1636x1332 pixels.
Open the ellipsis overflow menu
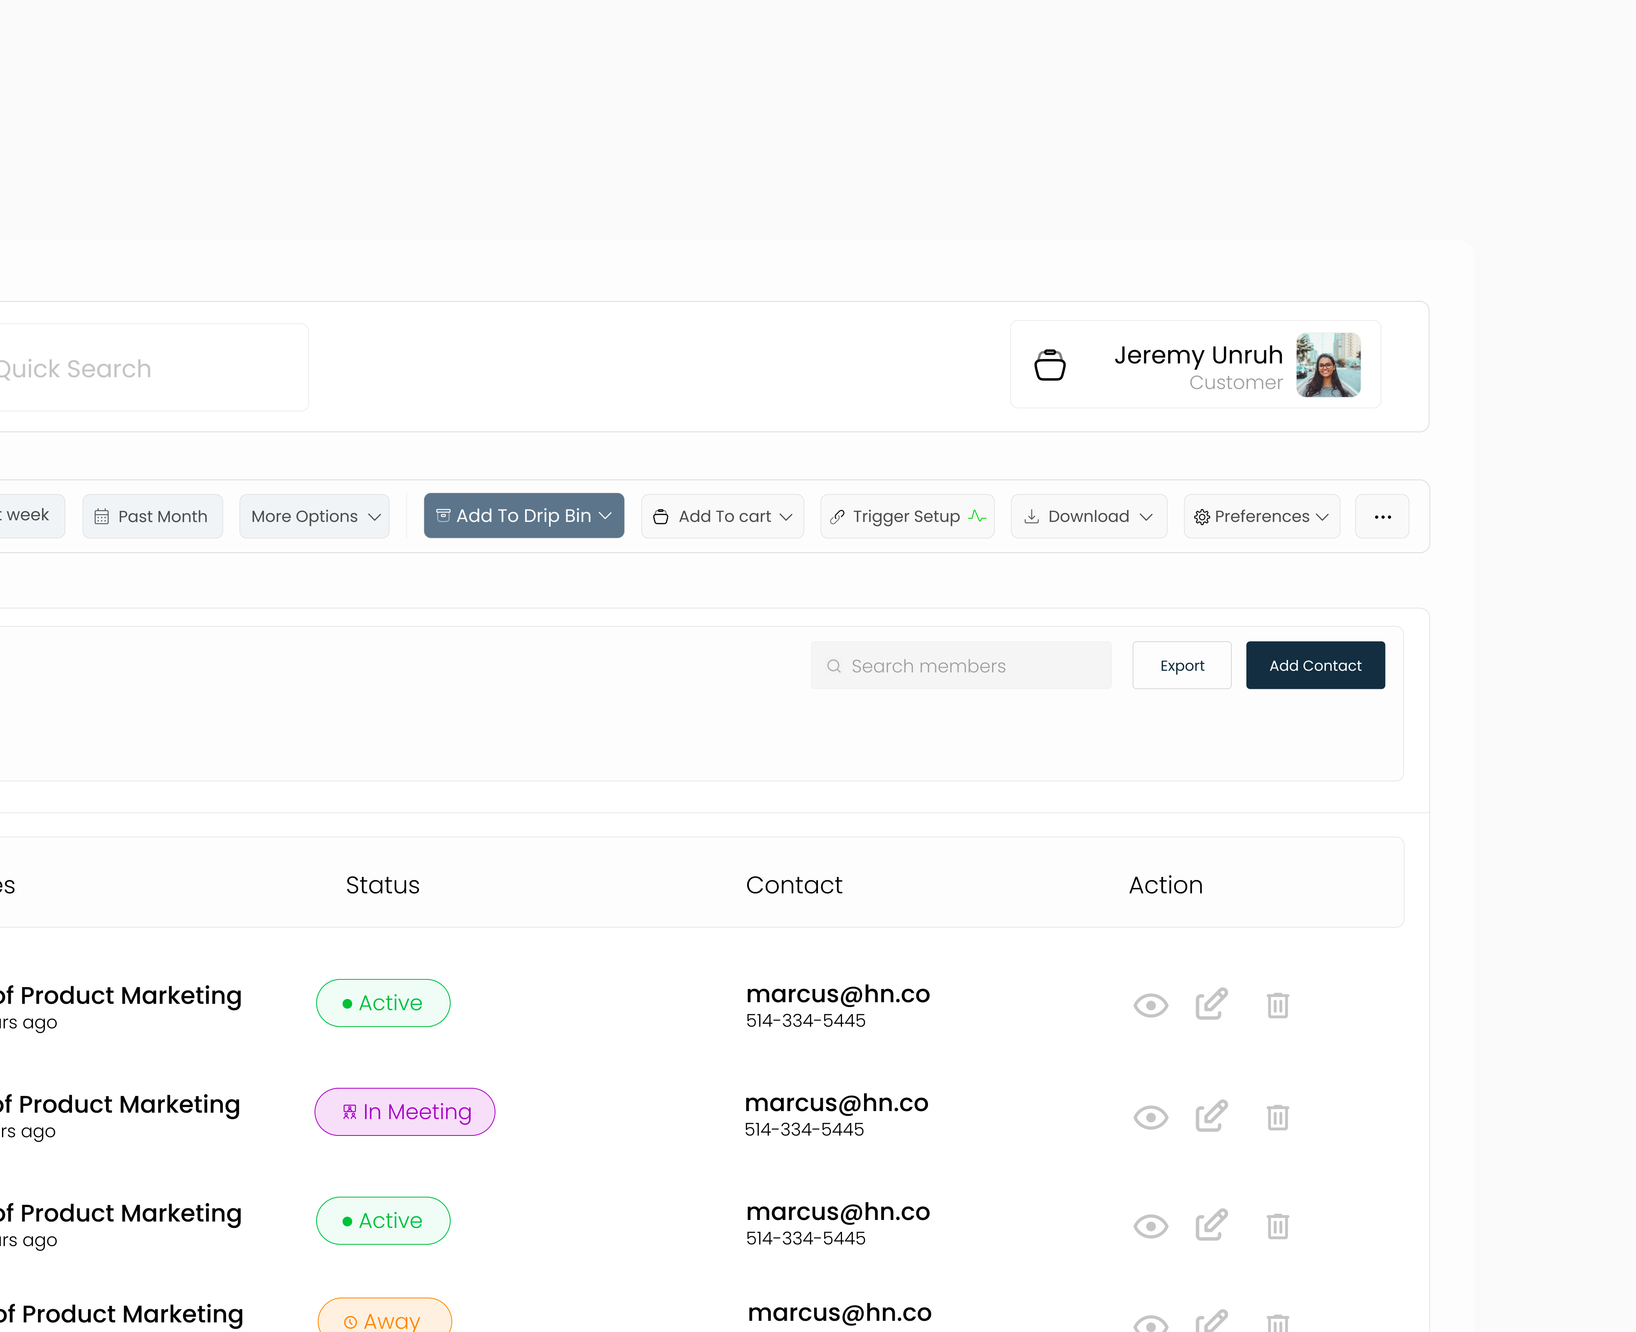pyautogui.click(x=1382, y=516)
